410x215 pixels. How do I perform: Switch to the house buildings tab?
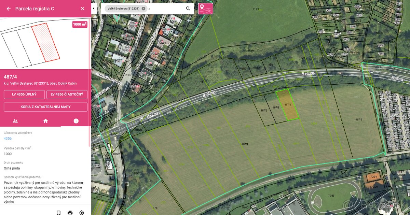click(x=45, y=121)
